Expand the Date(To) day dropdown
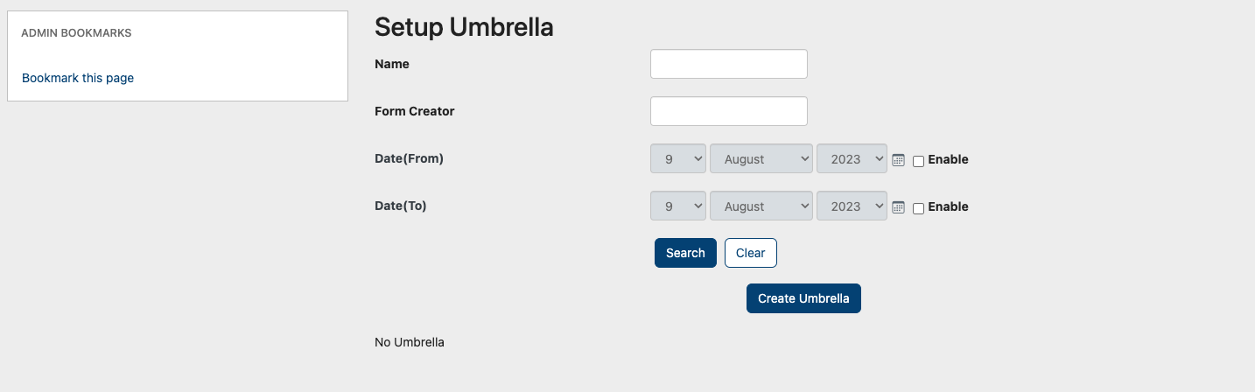The width and height of the screenshot is (1255, 392). 678,206
